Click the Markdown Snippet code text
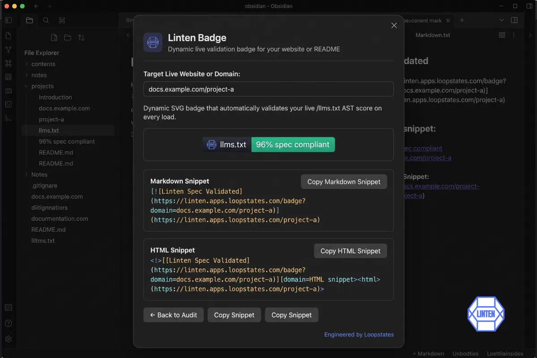The image size is (537, 358). tap(235, 205)
